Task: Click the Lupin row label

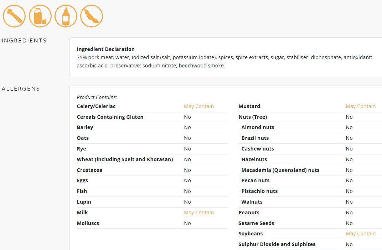Action: pyautogui.click(x=84, y=202)
